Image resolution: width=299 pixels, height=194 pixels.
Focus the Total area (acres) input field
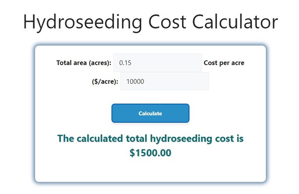[x=157, y=63]
